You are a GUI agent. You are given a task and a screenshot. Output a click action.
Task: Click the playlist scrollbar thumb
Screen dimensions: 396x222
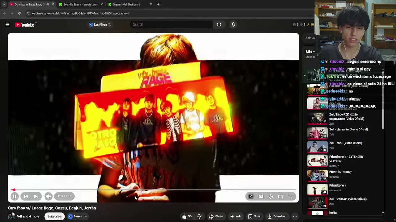coord(383,100)
